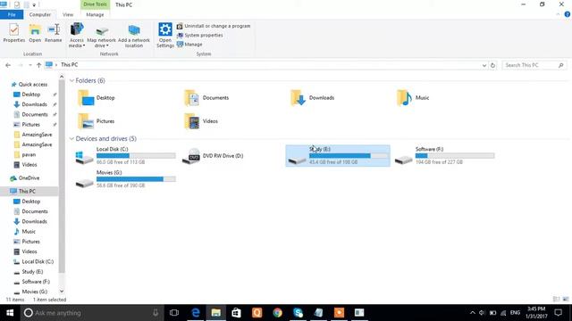Click the navigation pane scroll down arrow

click(62, 292)
